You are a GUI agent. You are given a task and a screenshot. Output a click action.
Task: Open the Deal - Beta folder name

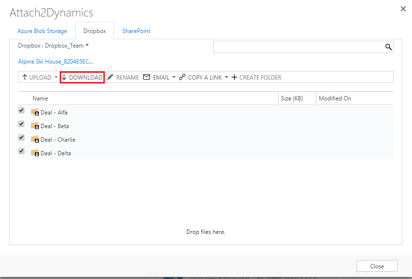pyautogui.click(x=55, y=126)
